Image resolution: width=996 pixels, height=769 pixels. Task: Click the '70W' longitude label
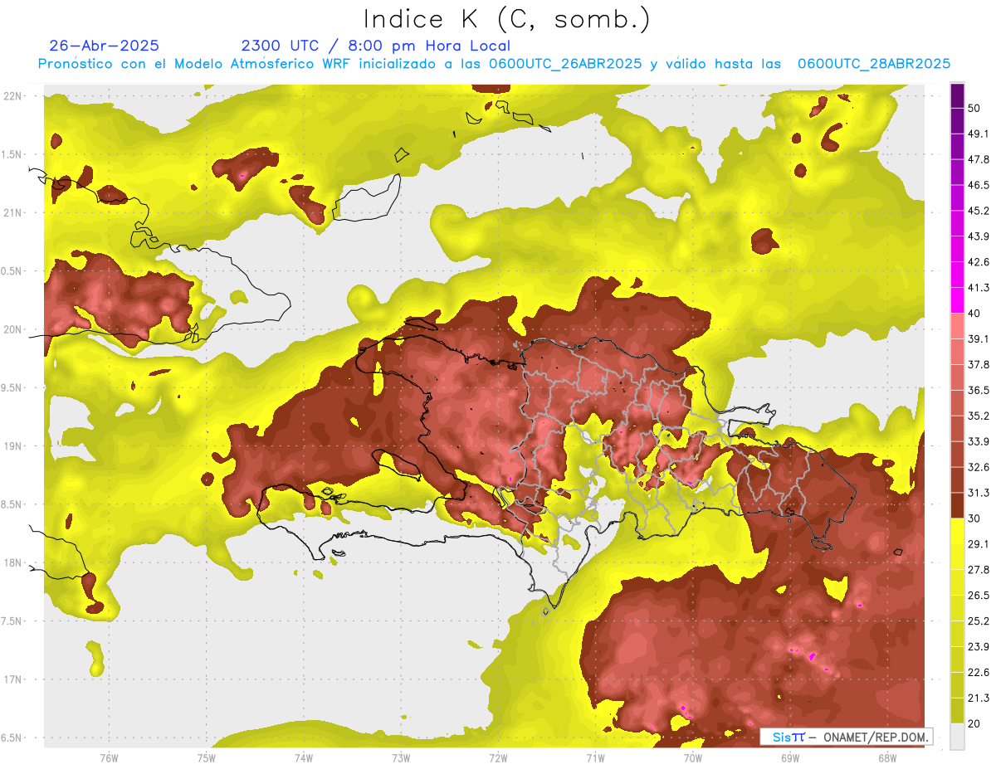tap(692, 758)
